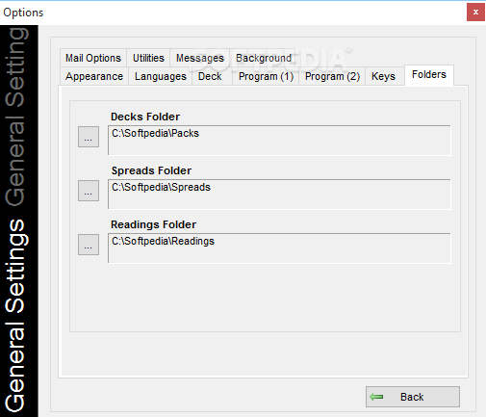Click the Spreads Folder path field

(279, 195)
